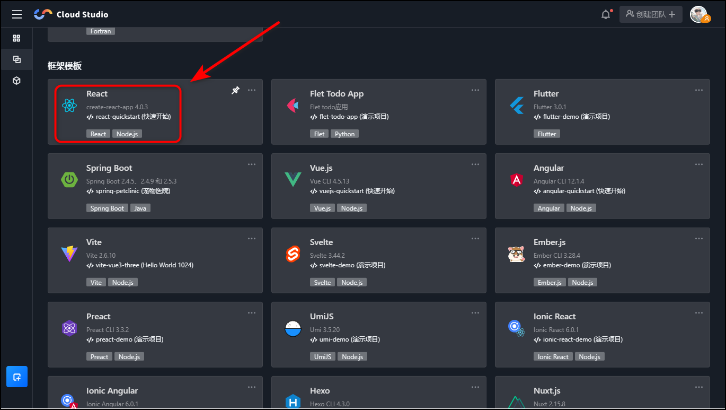Open Ionic React card more options
The image size is (726, 410).
699,313
